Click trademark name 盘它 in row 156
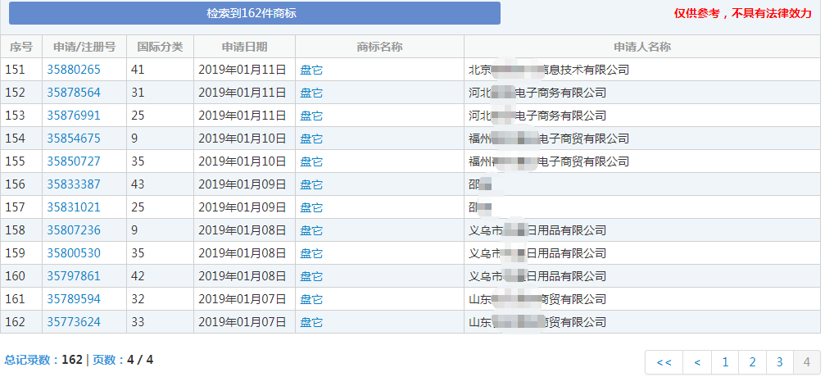 pyautogui.click(x=311, y=184)
